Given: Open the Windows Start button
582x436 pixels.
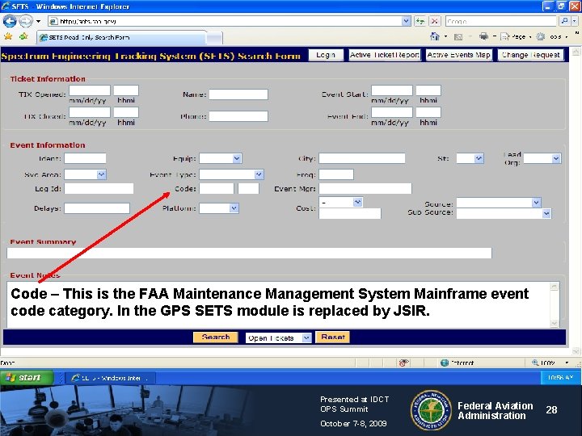Looking at the screenshot, I should [26, 378].
